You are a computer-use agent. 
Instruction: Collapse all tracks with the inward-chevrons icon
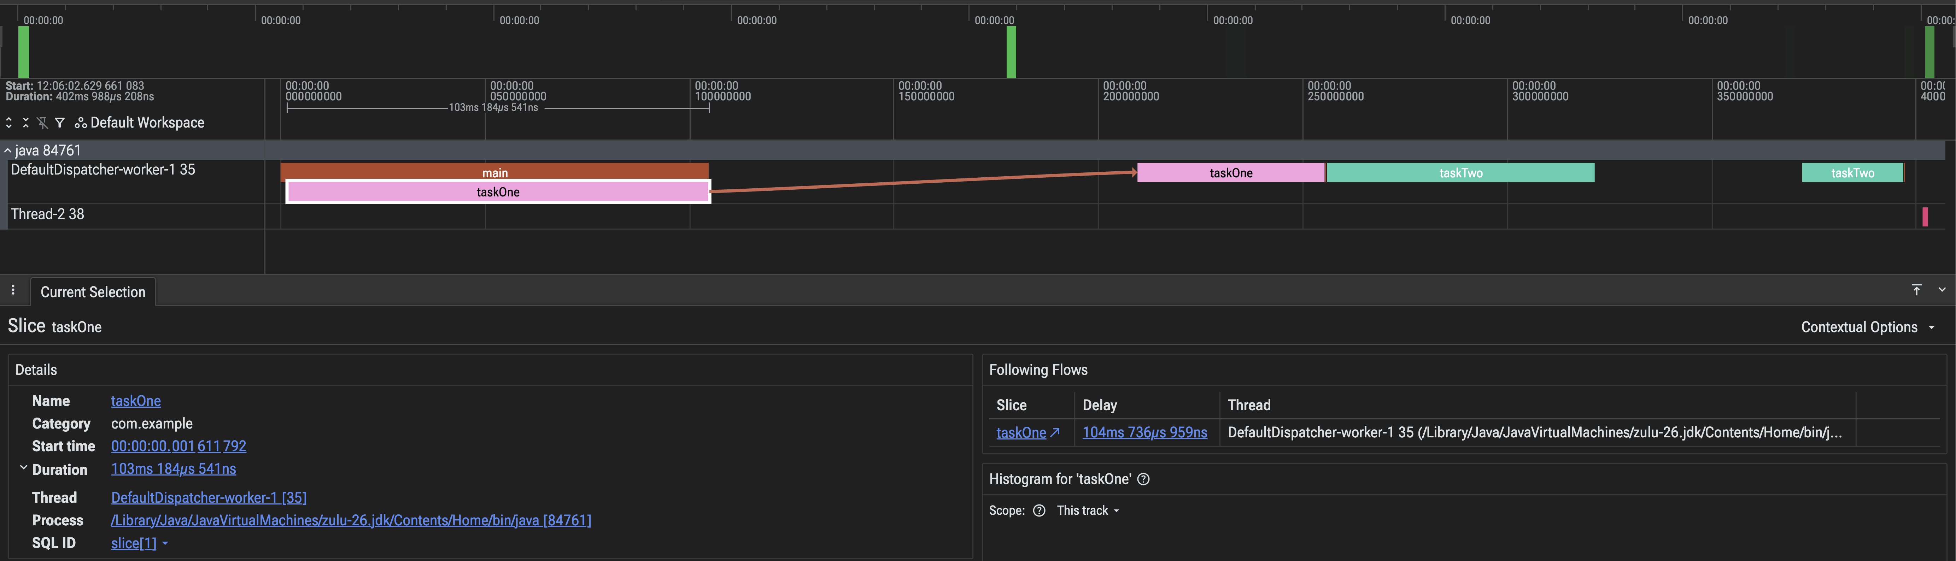26,123
